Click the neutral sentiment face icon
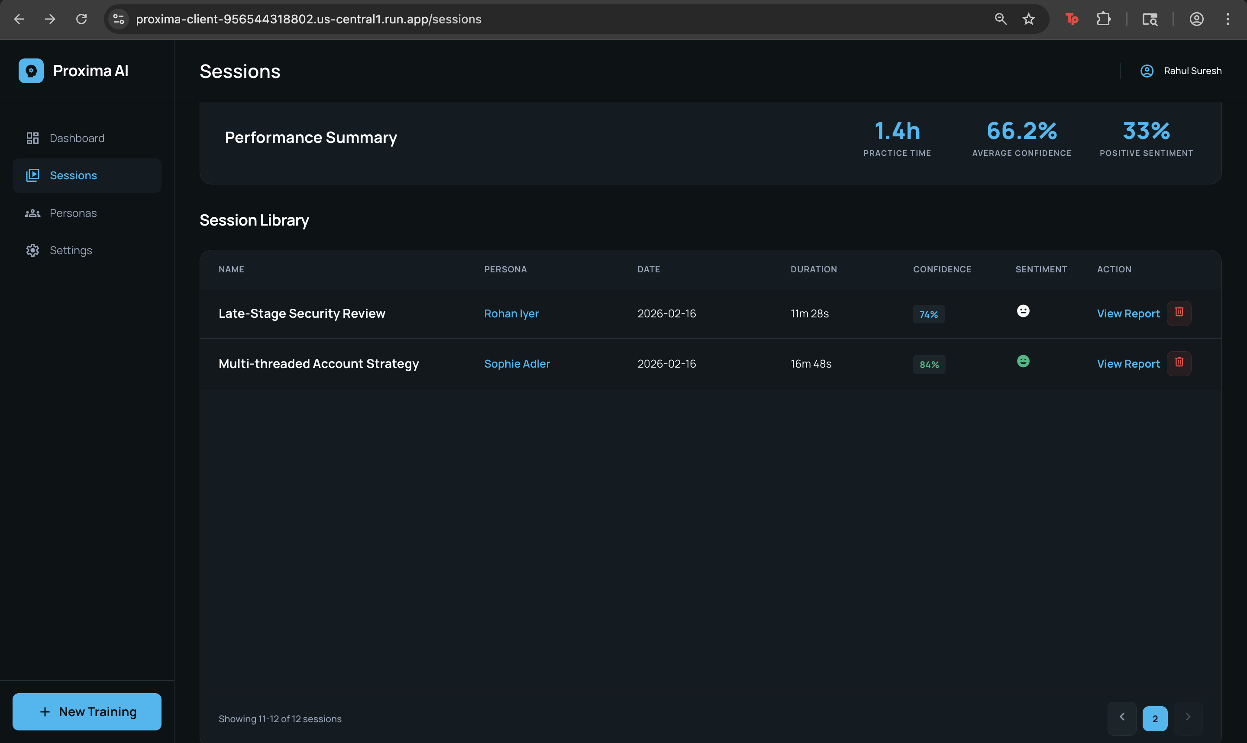1247x743 pixels. 1023,311
